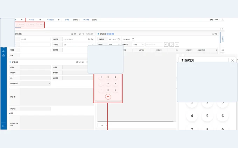Click the history table horizontal scrollbar
Screen dimensions: 238x148
pyautogui.click(x=135, y=121)
